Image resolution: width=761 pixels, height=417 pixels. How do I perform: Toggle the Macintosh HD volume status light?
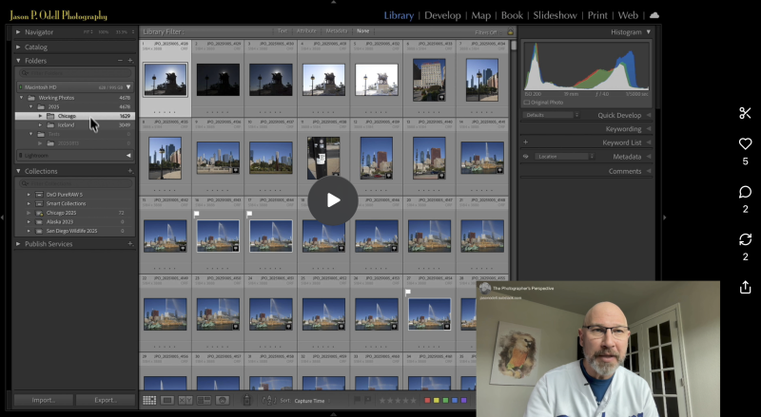pos(20,87)
